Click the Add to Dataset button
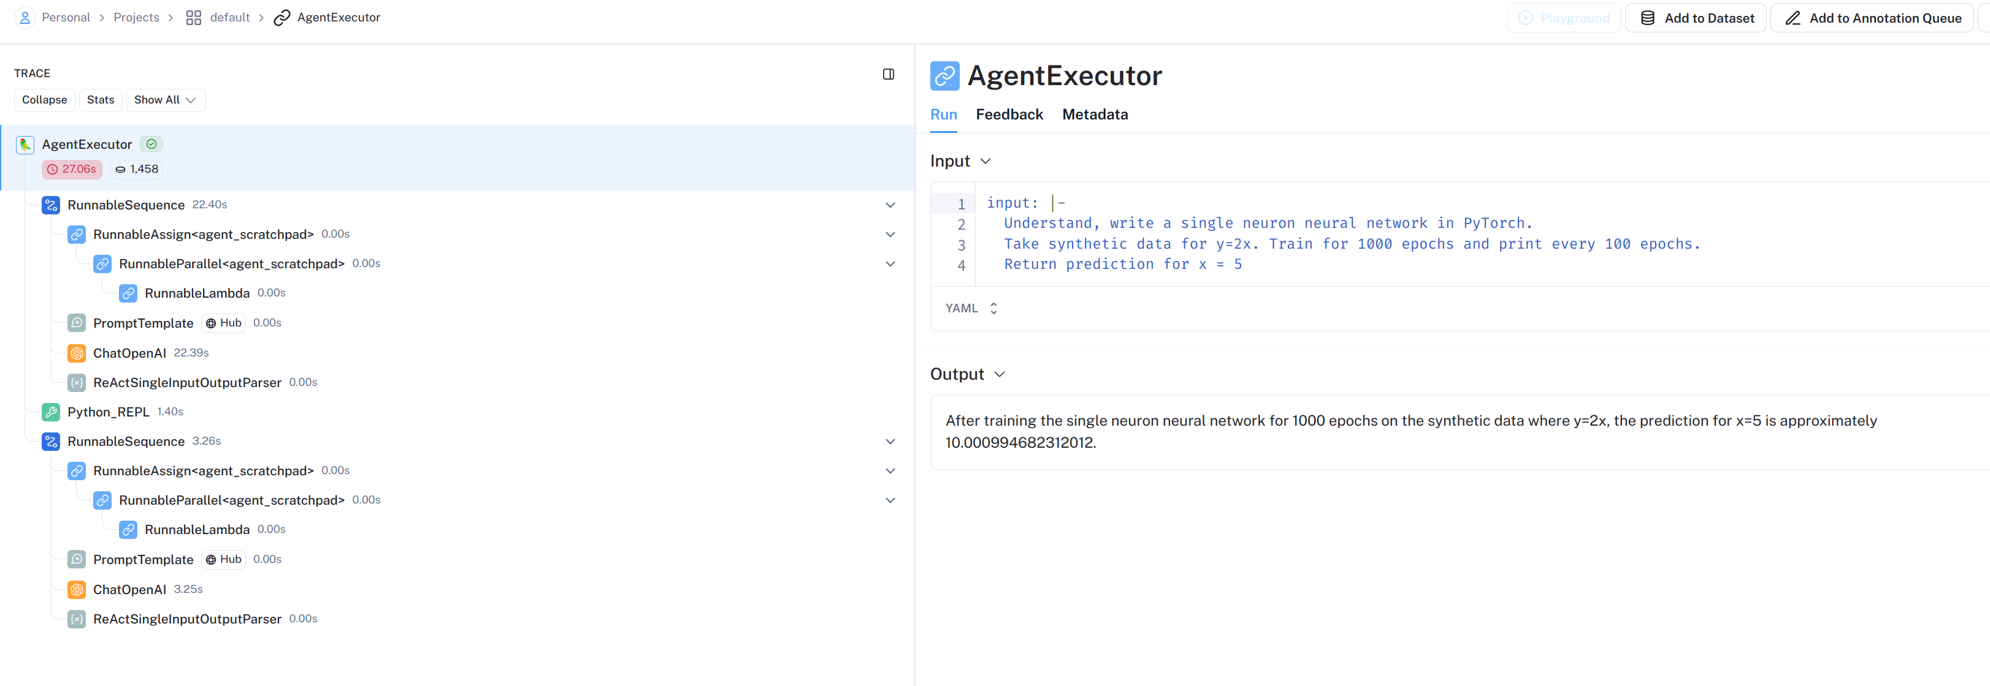Image resolution: width=1990 pixels, height=686 pixels. pos(1696,18)
